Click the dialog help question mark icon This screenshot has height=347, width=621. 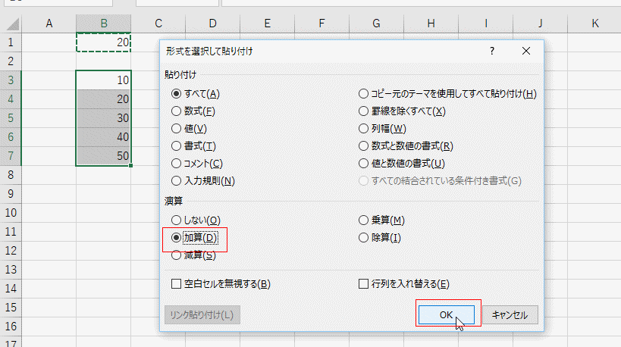[492, 52]
